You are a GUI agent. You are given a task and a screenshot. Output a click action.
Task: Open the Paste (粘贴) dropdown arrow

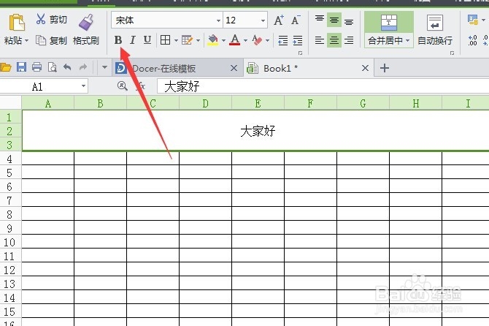pos(26,41)
